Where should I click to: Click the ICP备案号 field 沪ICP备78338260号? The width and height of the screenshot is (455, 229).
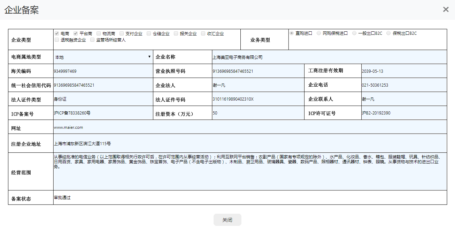point(103,113)
